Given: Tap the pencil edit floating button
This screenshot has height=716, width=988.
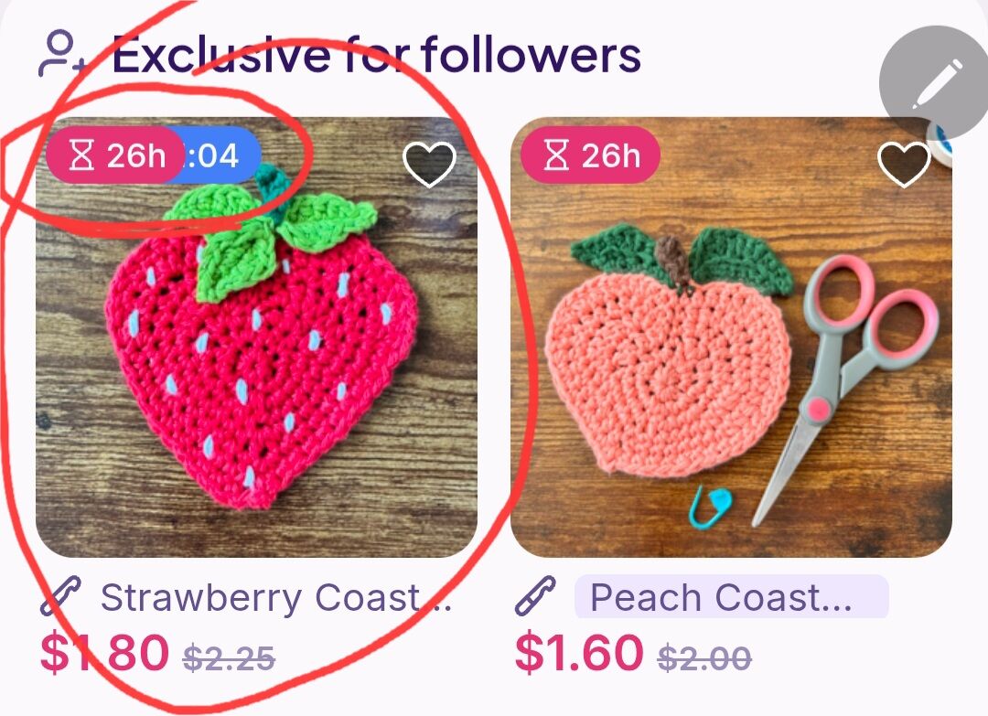Looking at the screenshot, I should [x=934, y=82].
